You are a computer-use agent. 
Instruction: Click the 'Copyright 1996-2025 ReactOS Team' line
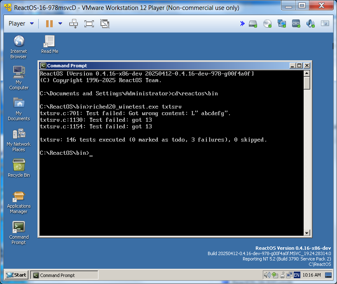click(101, 80)
